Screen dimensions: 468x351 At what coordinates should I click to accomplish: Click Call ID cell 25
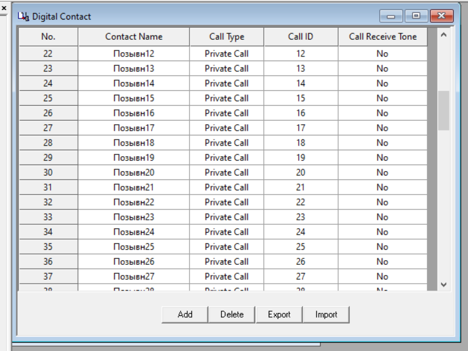coord(300,247)
